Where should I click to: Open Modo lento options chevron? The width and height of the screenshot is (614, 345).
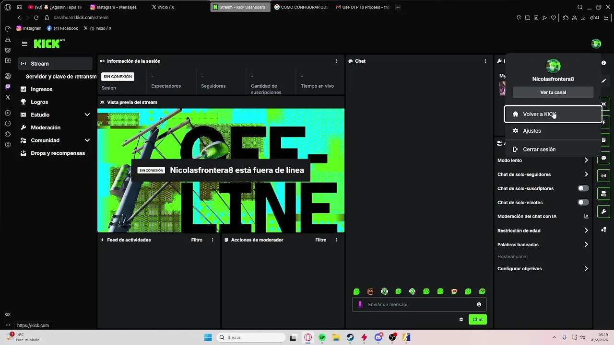pos(586,161)
